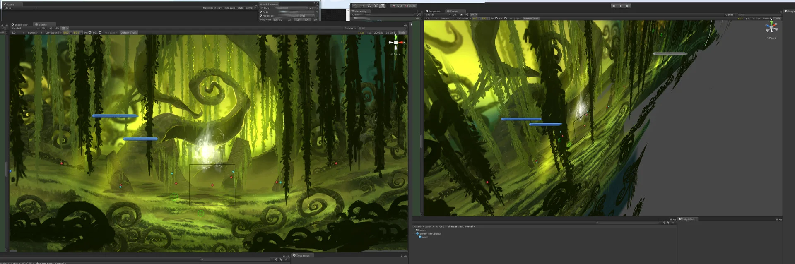Toggle scene audio icon in right Scene view

[x=467, y=14]
